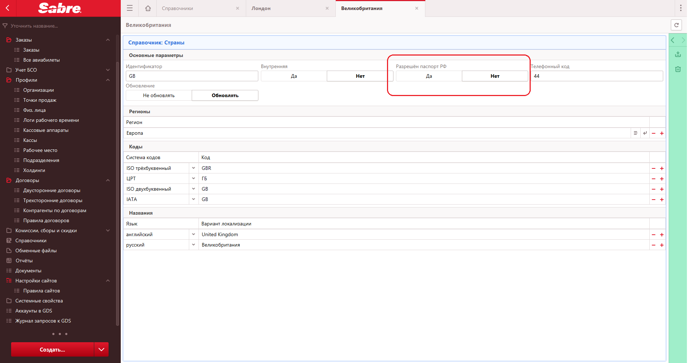Collapse the Профили sidebar section
This screenshot has height=363, width=688.
(108, 80)
